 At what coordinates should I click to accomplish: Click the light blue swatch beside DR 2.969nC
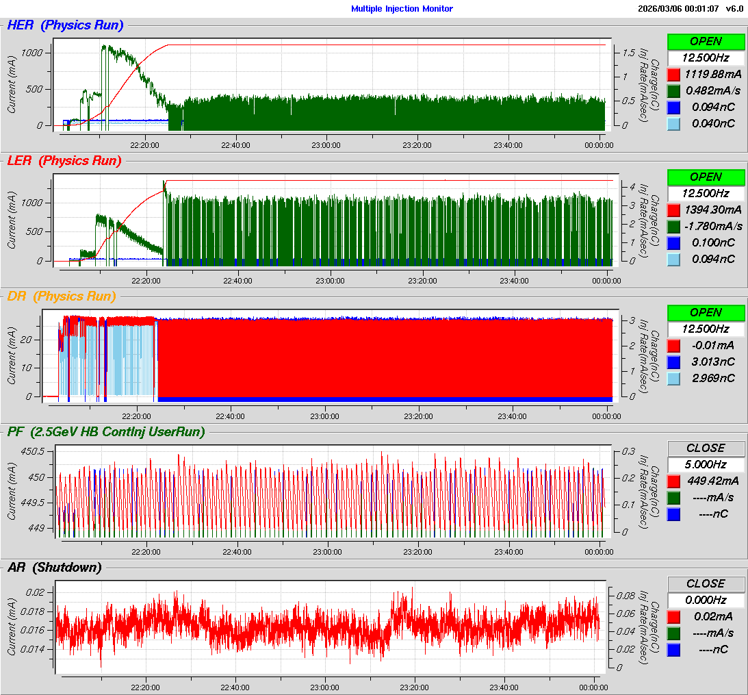click(673, 378)
